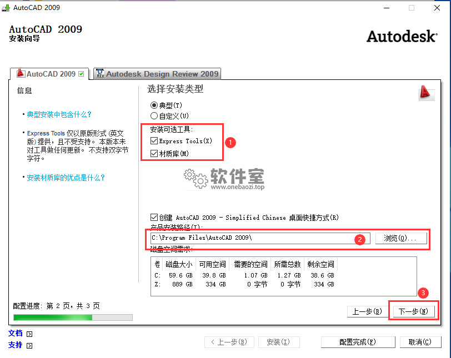Viewport: 451px width, 358px height.
Task: Click the 取消(C) cancel button
Action: tap(420, 342)
